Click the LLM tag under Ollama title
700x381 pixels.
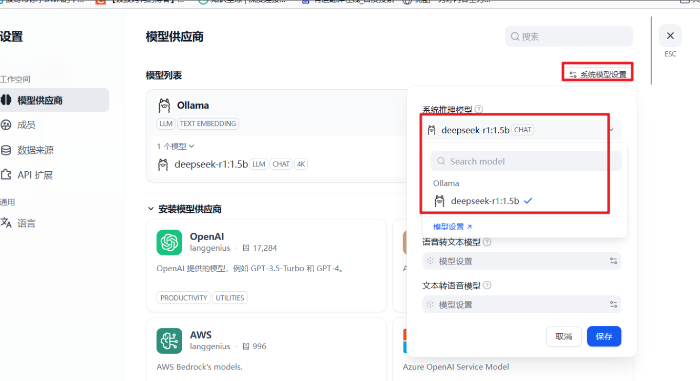(x=166, y=123)
